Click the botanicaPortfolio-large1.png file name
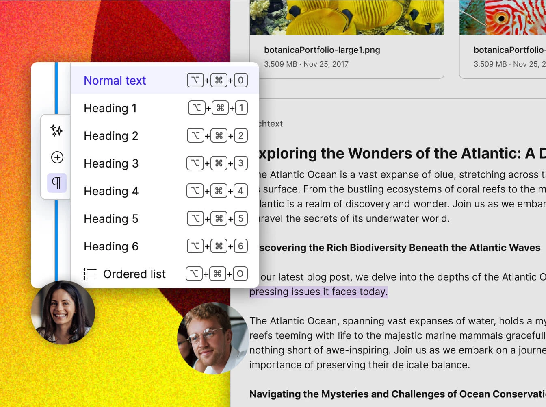Viewport: 546px width, 407px height. pyautogui.click(x=322, y=50)
